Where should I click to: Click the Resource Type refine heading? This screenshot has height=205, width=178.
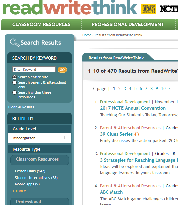pyautogui.click(x=39, y=149)
